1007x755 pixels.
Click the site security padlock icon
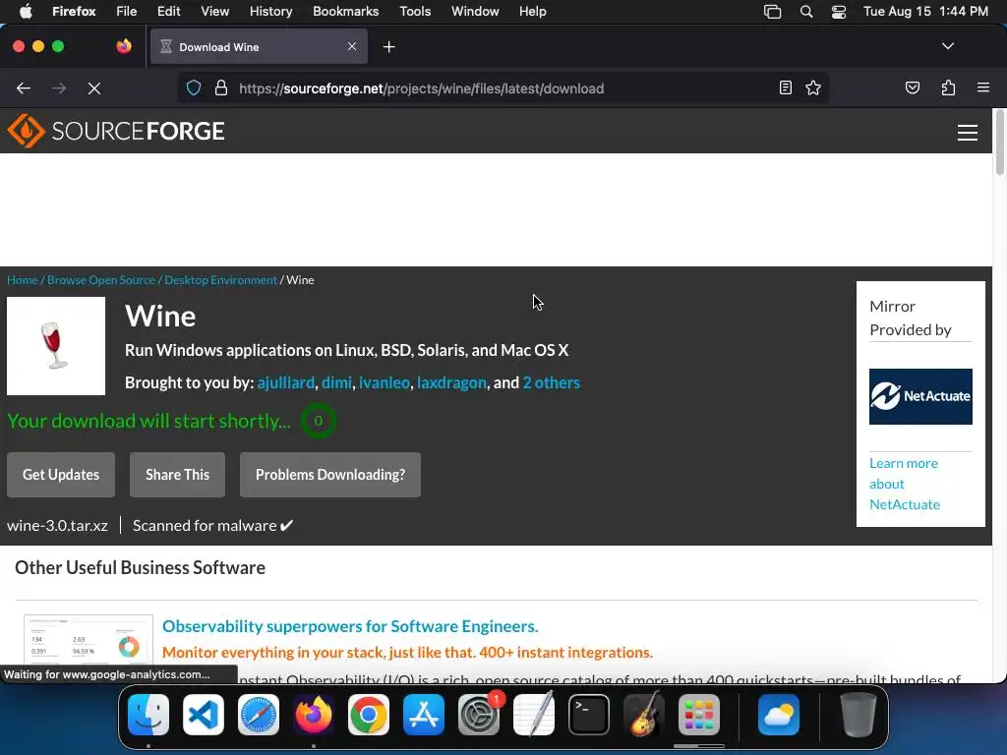tap(221, 87)
